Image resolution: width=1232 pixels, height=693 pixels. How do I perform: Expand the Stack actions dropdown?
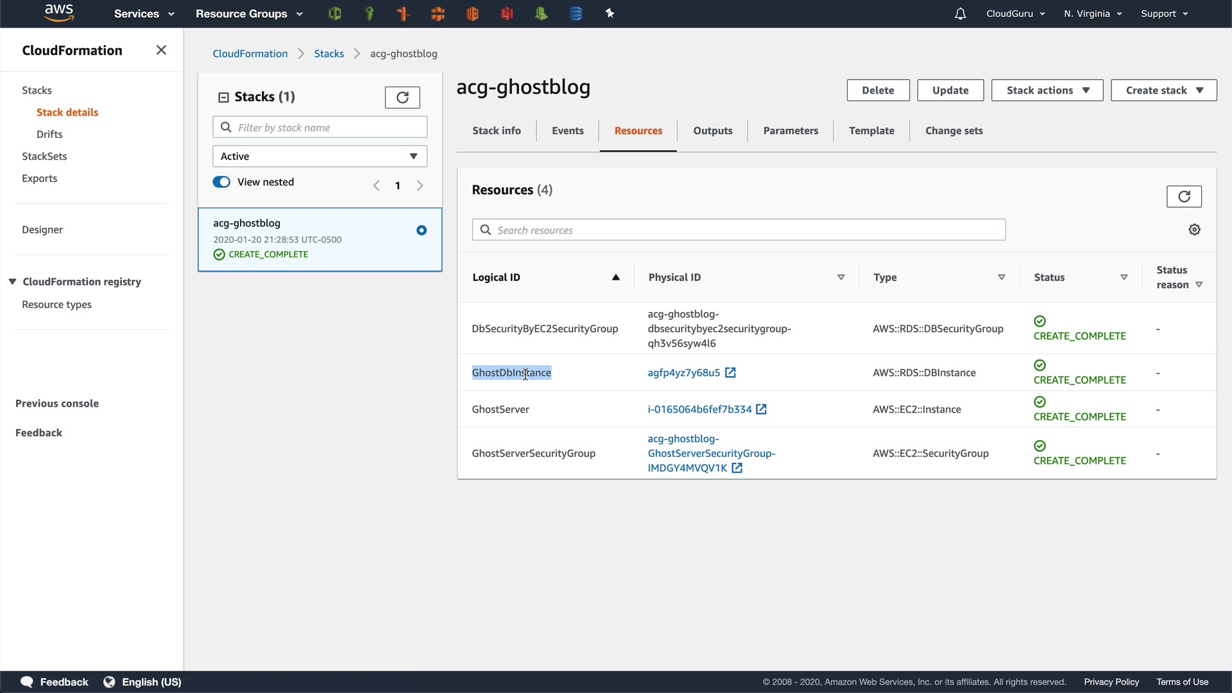click(1047, 90)
